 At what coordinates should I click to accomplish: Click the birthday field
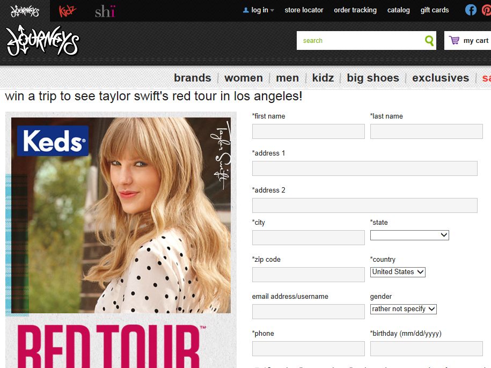coord(427,349)
